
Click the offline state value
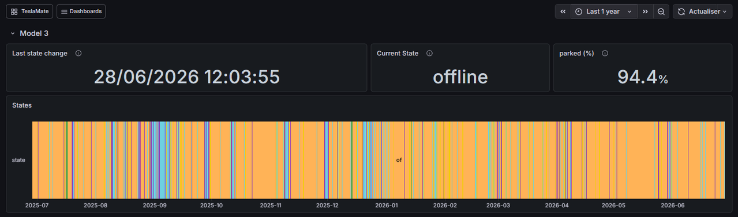[x=460, y=77]
